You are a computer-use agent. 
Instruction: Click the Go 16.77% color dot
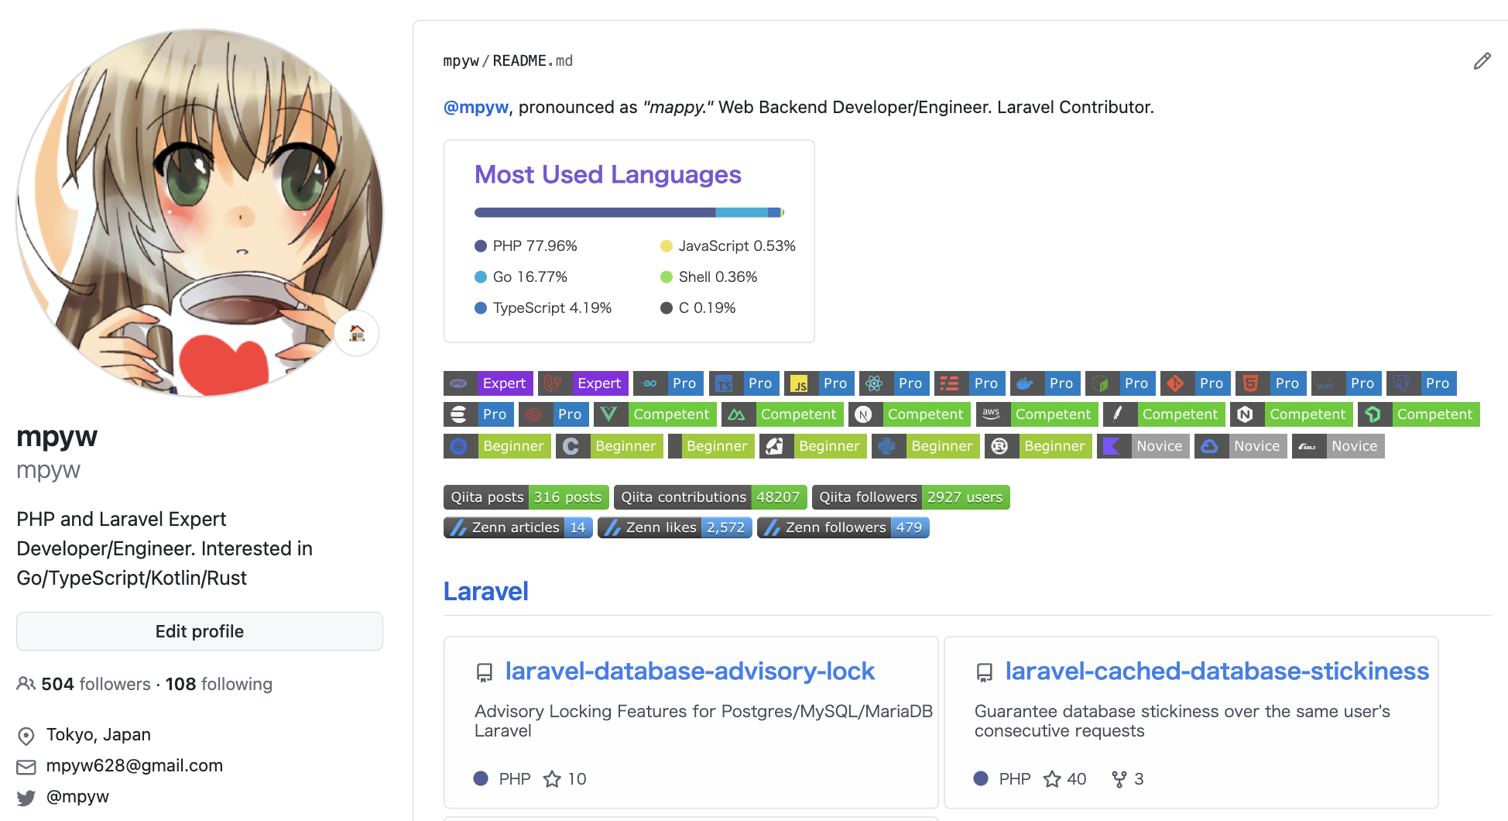[x=481, y=277]
